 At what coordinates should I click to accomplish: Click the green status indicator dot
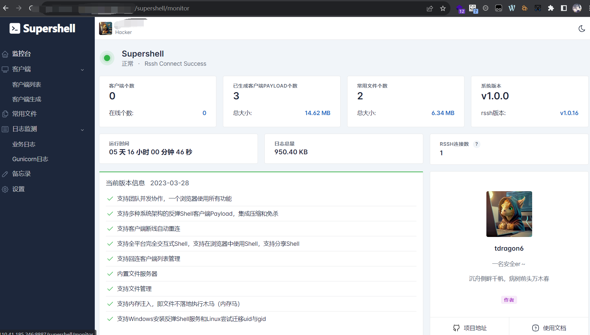[x=107, y=58]
